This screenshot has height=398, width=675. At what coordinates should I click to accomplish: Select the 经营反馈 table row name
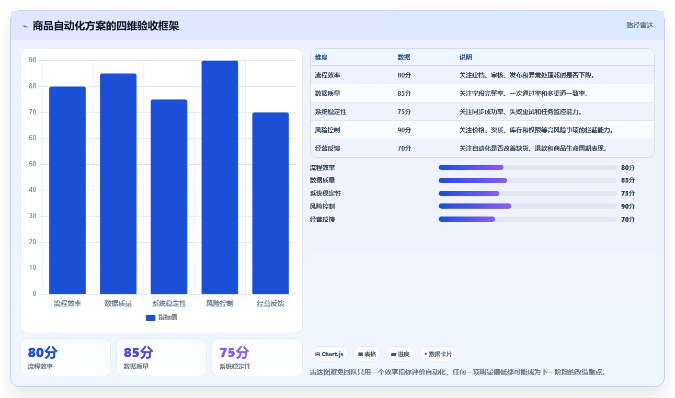click(327, 149)
